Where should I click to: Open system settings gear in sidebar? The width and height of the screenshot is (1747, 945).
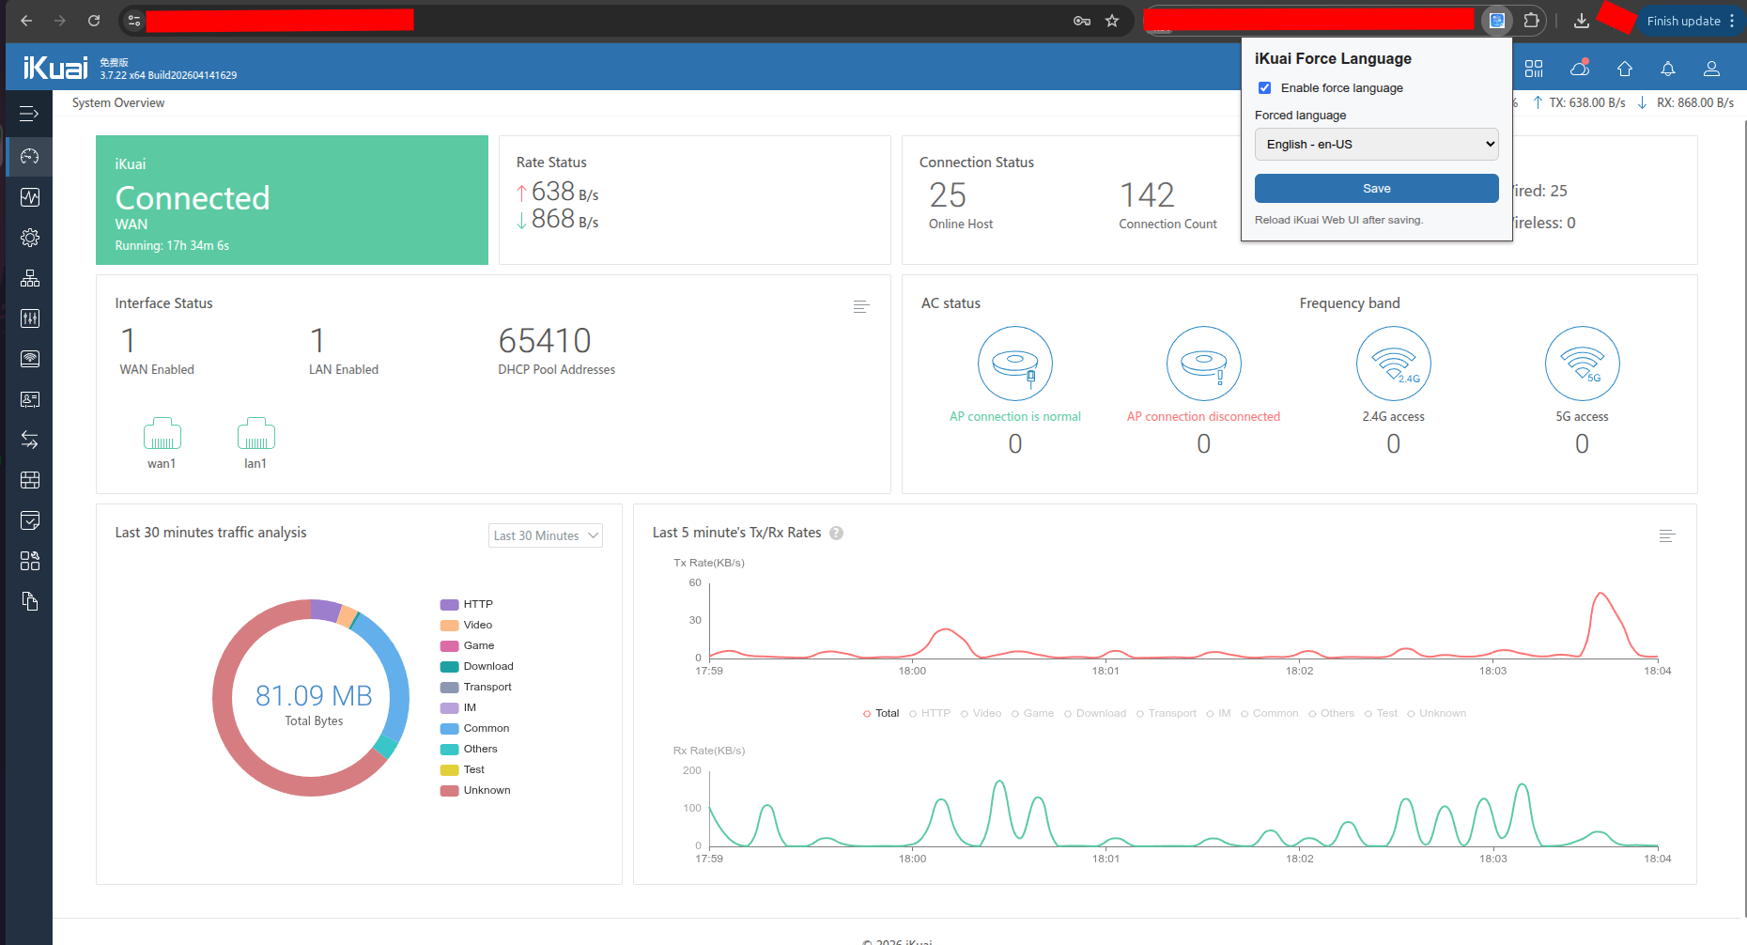pyautogui.click(x=29, y=238)
